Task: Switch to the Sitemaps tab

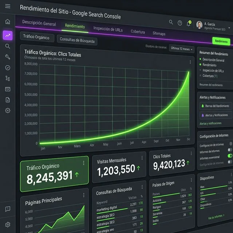Action: (159, 33)
